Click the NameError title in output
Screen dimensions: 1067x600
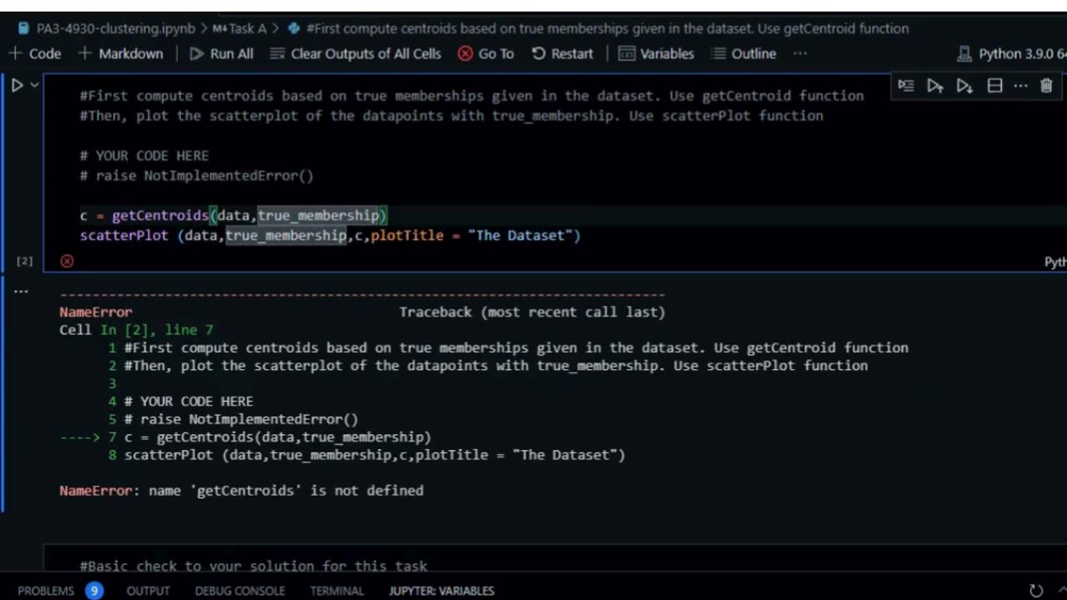[96, 312]
